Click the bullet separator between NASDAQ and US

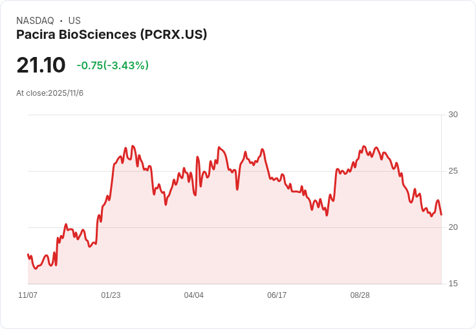point(61,21)
